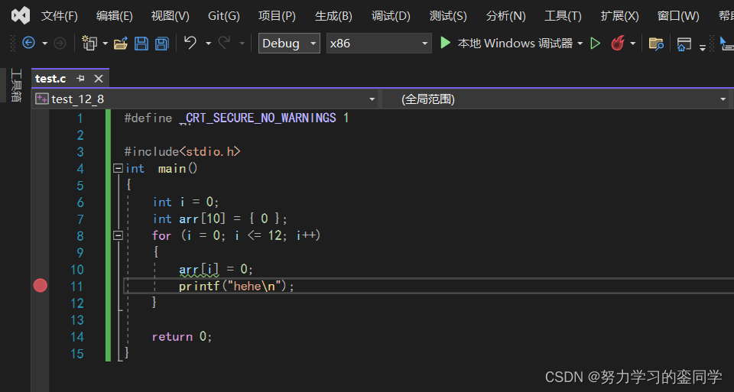Open the test_12_8 project scope dropdown

point(205,99)
